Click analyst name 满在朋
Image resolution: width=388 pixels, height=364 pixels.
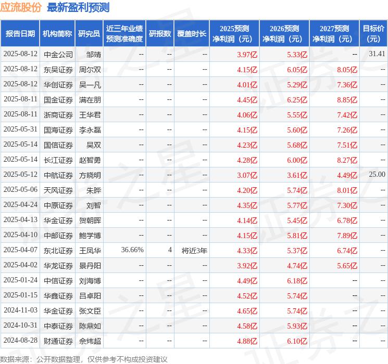90,100
